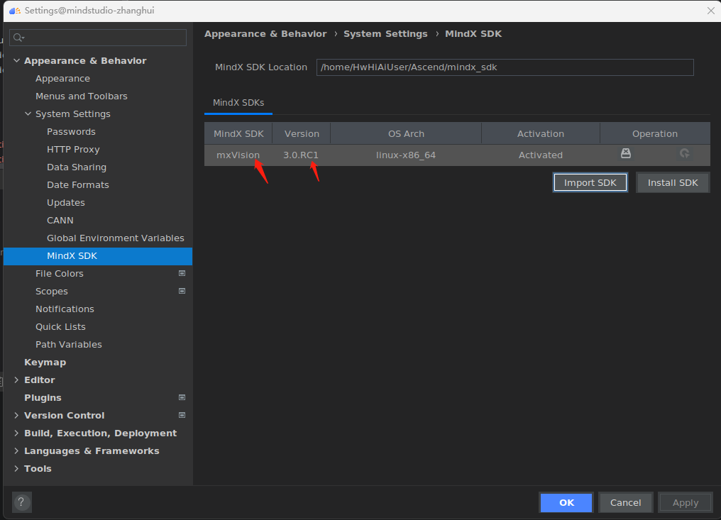This screenshot has width=721, height=520.
Task: Select the MindX SDK tree item
Action: 98,256
